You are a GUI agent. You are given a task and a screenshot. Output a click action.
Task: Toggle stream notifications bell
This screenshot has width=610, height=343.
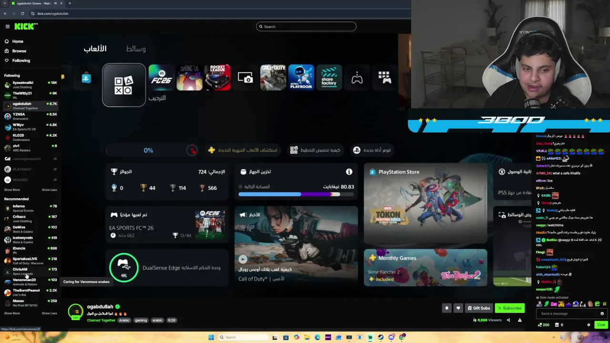click(x=447, y=308)
